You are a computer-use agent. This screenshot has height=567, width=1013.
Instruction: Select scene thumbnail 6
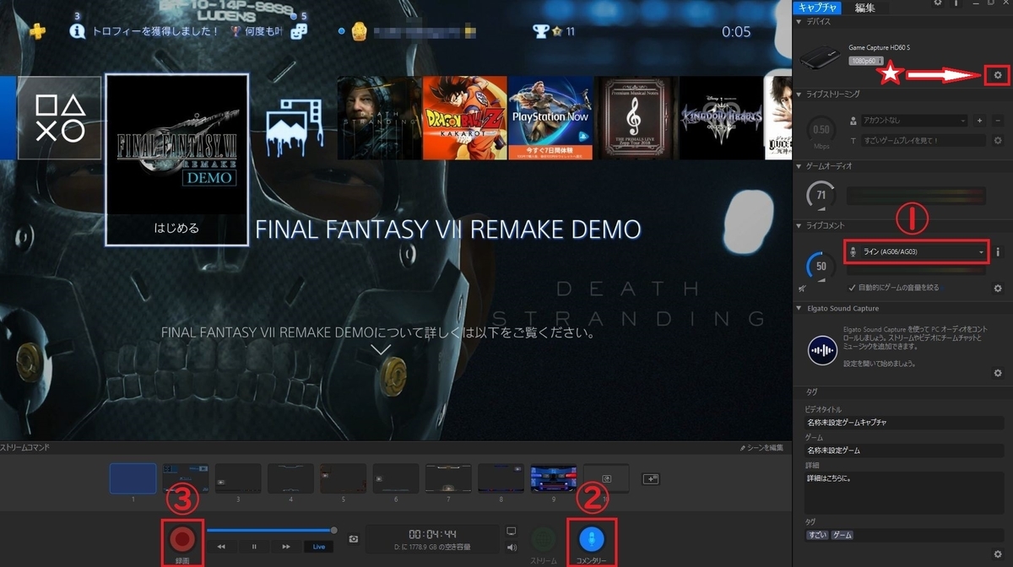coord(395,478)
